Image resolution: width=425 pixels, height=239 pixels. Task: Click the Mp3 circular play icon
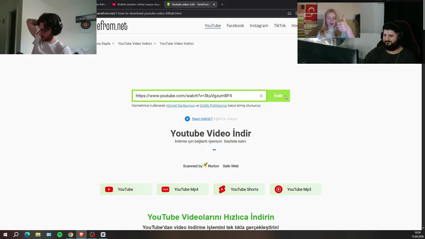279,189
